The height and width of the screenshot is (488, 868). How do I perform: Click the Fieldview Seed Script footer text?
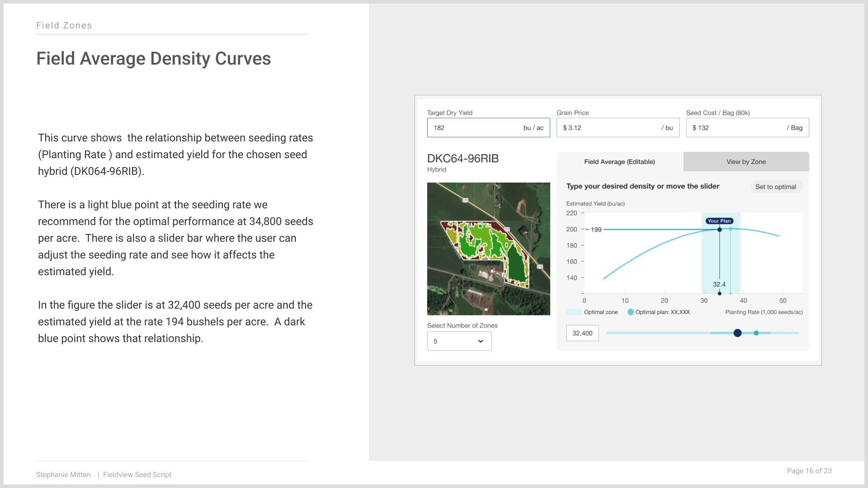(137, 474)
